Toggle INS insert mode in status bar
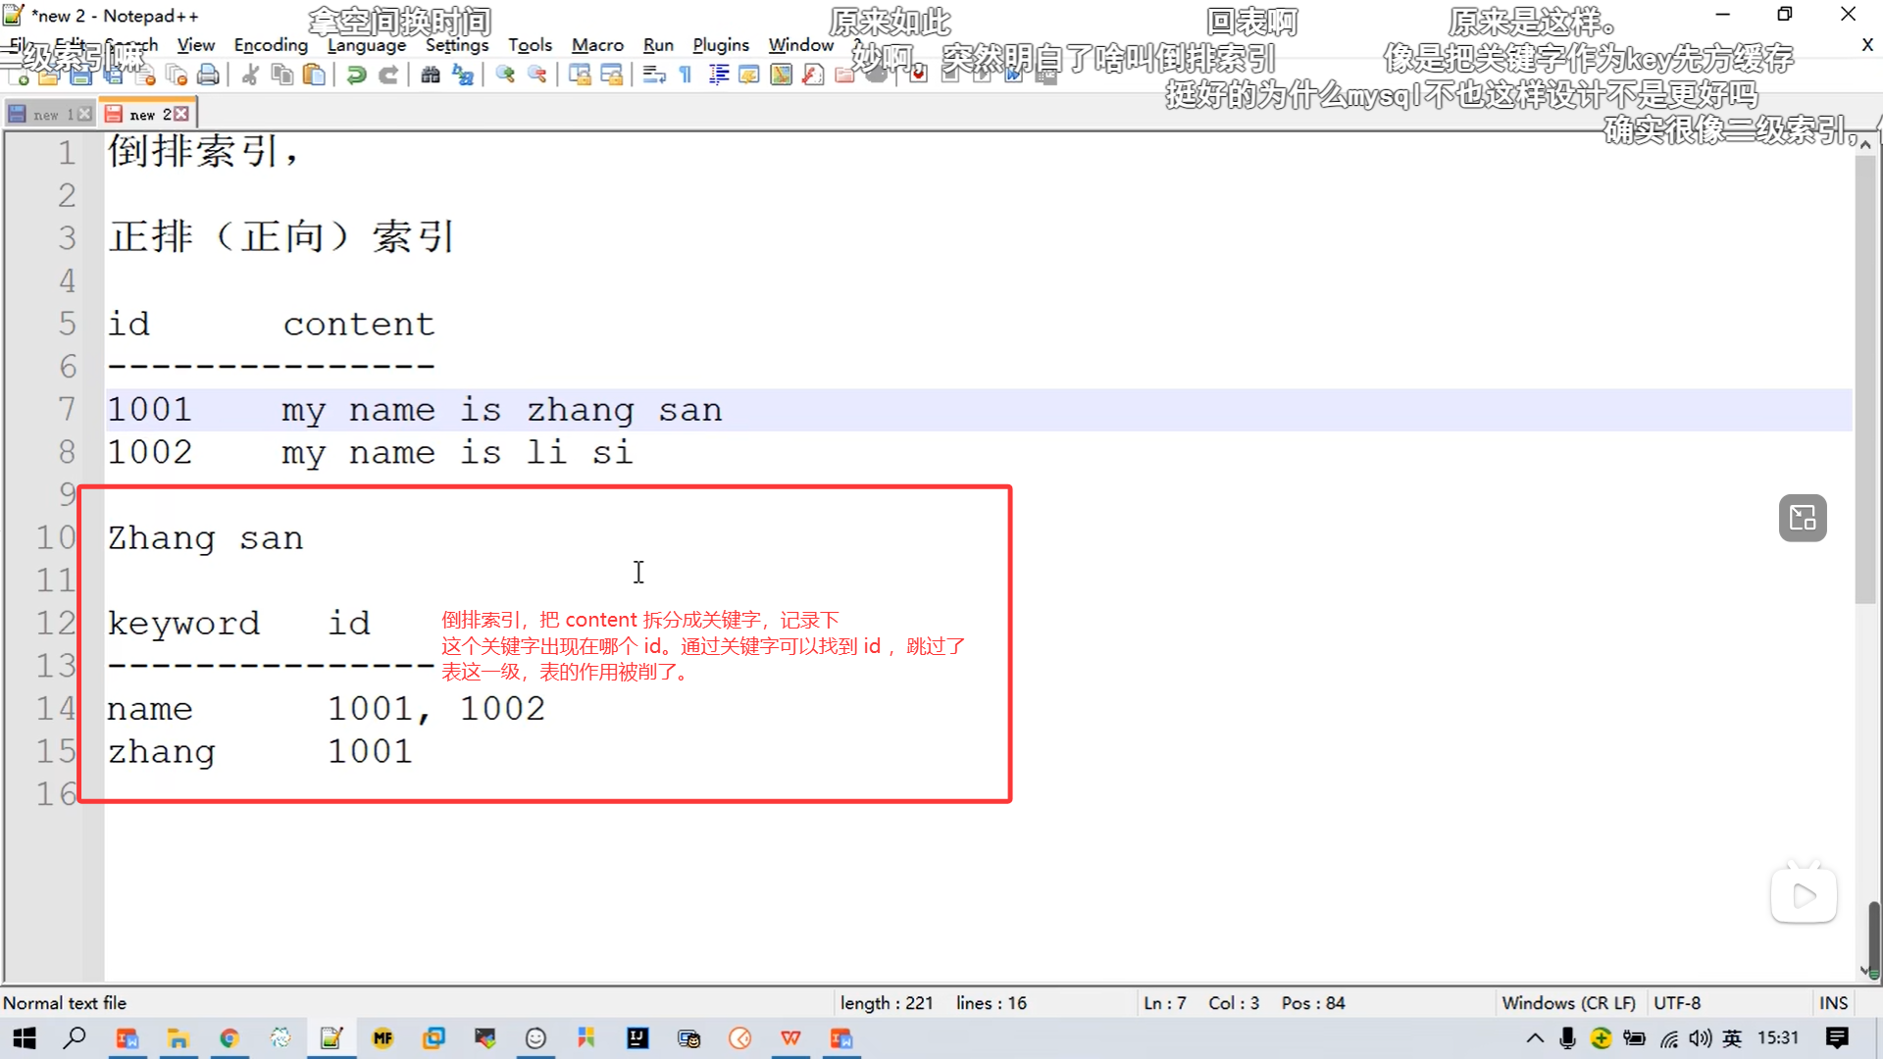1883x1059 pixels. (1832, 1003)
